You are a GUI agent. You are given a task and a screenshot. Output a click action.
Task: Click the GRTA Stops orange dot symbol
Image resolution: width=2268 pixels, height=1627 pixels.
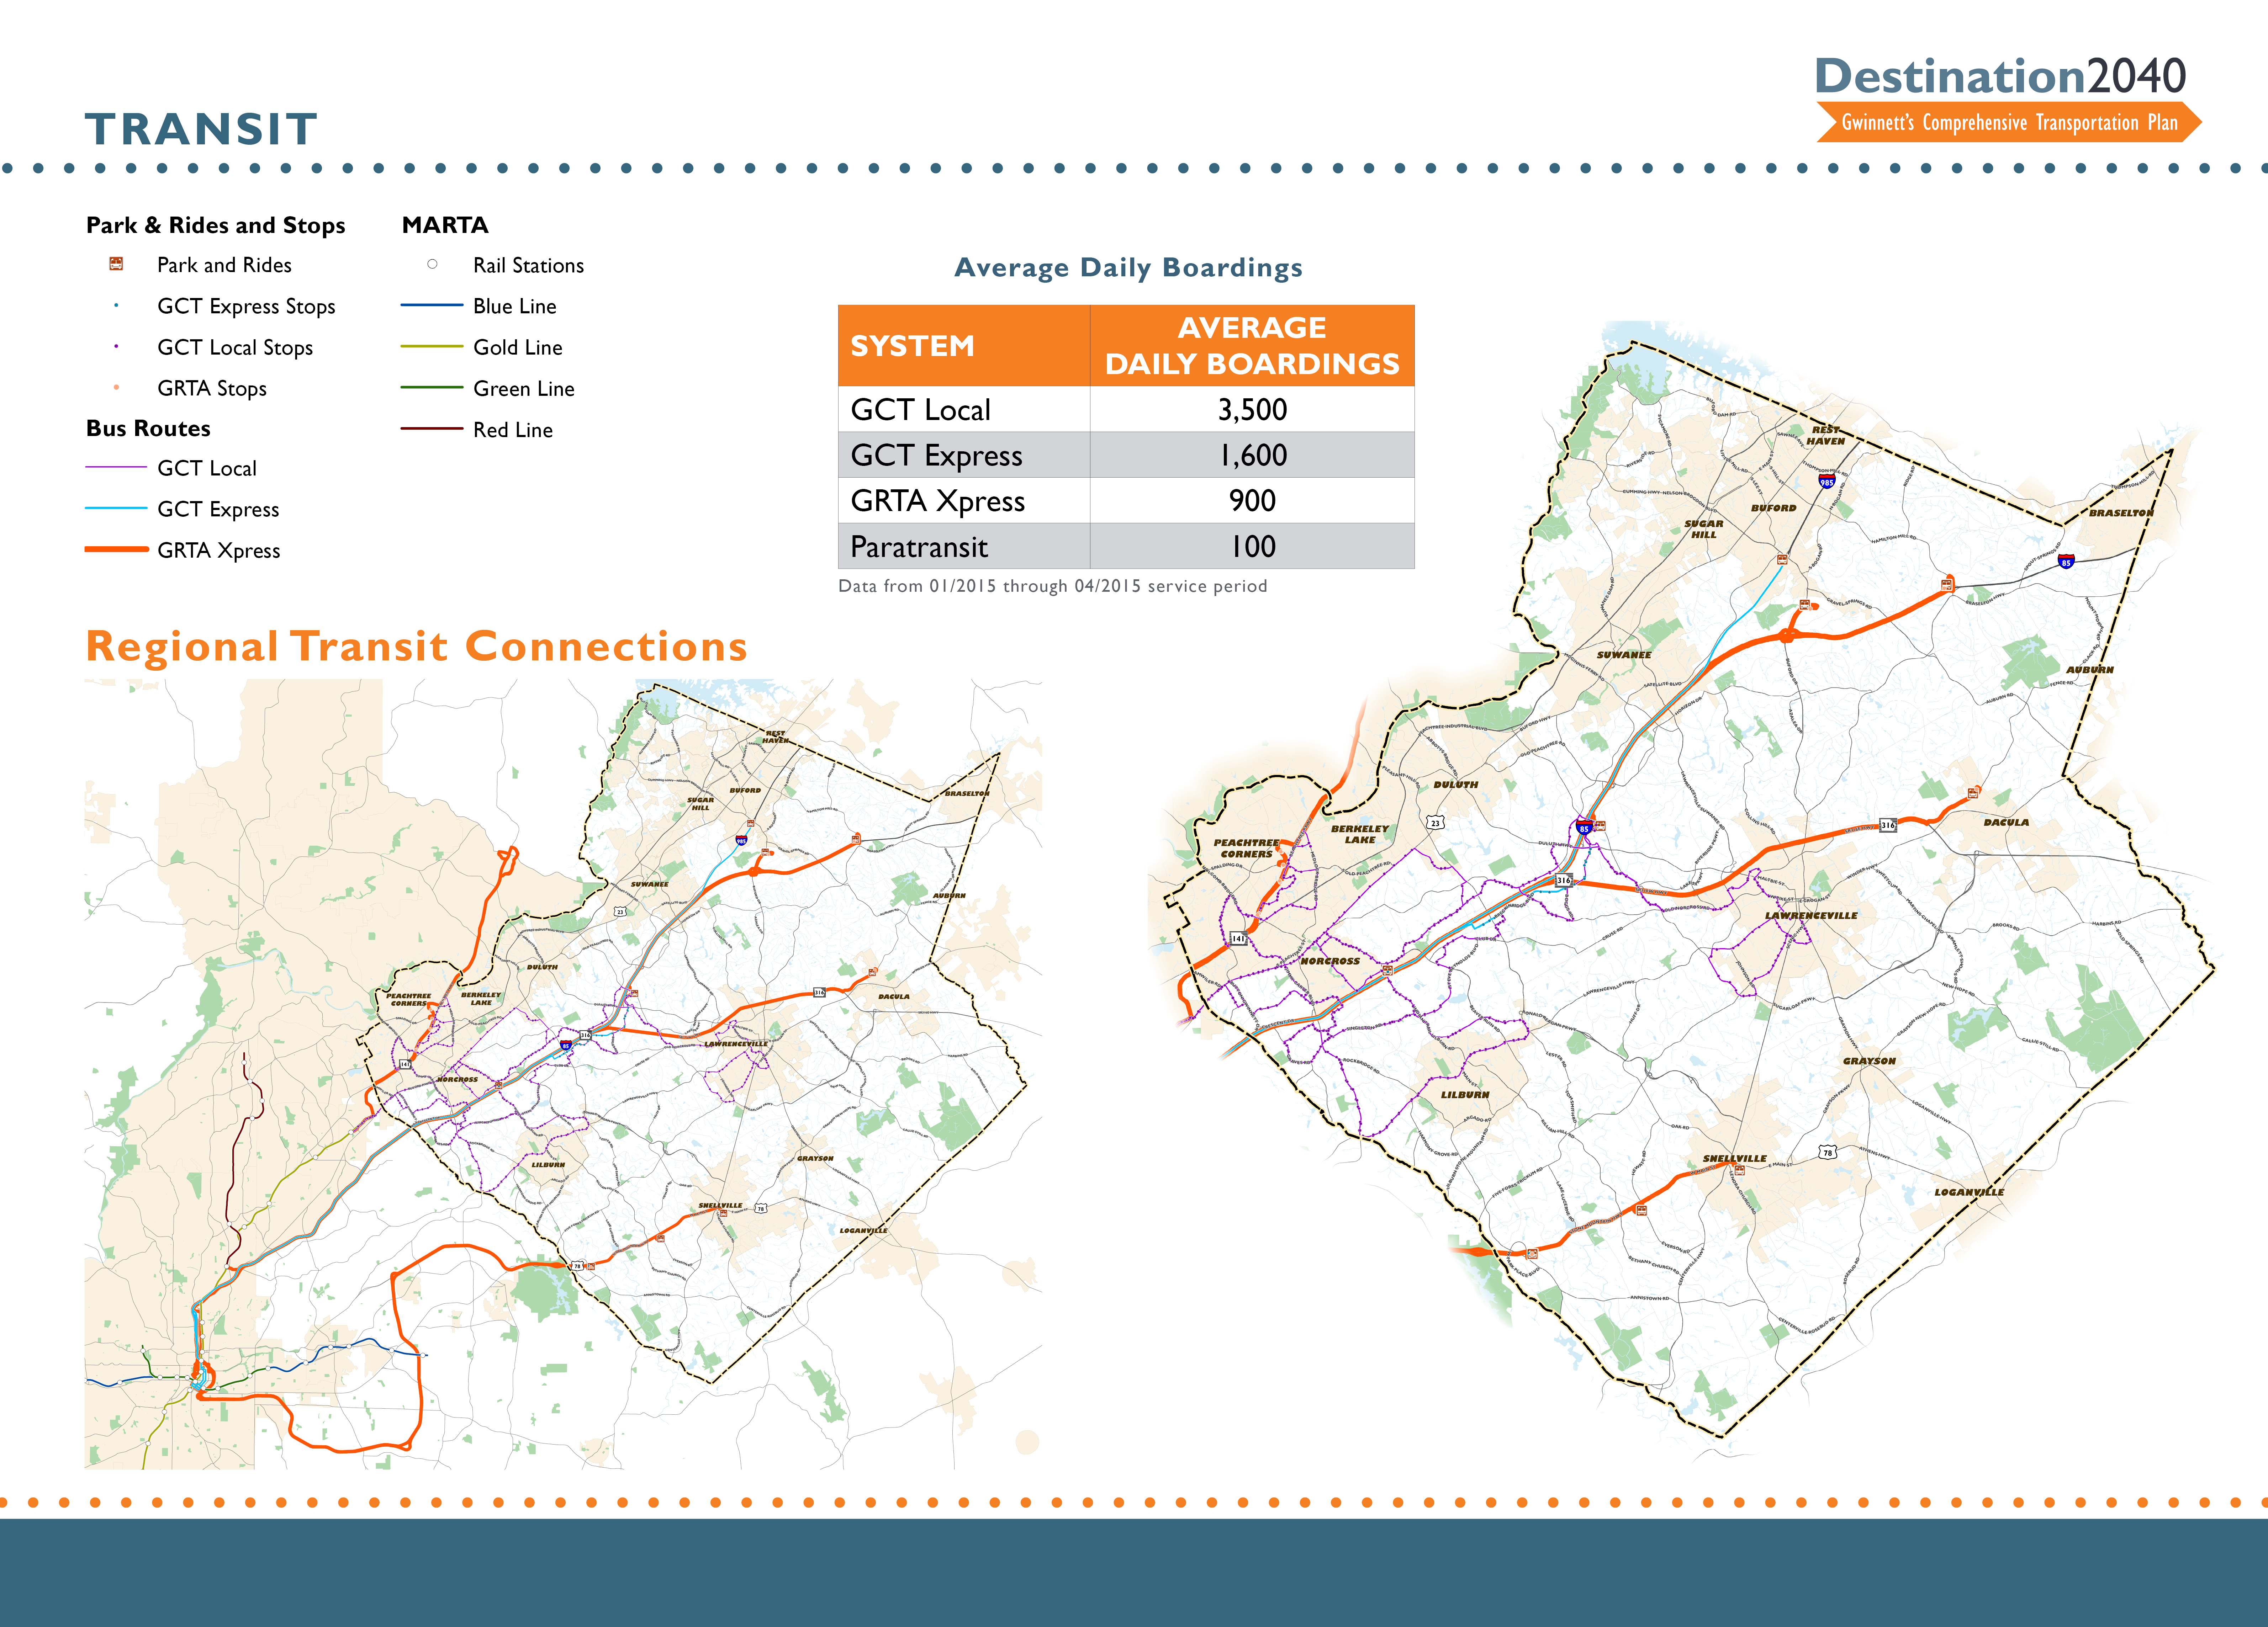tap(116, 387)
